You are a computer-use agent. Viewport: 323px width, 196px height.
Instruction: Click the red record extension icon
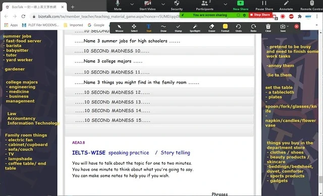click(x=283, y=17)
